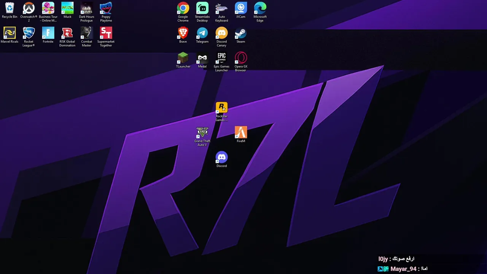Select the Brave browser icon
487x274 pixels.
183,35
